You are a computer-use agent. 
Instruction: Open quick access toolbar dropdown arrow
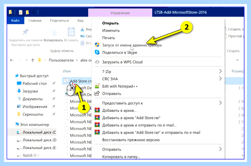click(x=33, y=13)
